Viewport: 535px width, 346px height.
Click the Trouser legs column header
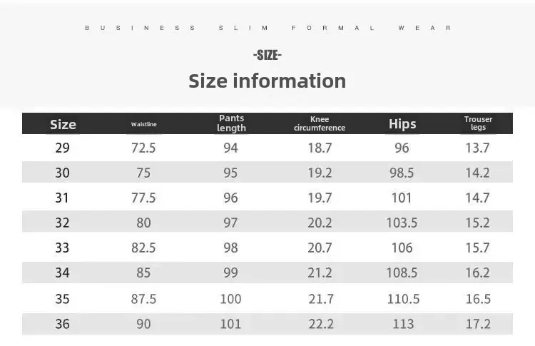pyautogui.click(x=478, y=123)
